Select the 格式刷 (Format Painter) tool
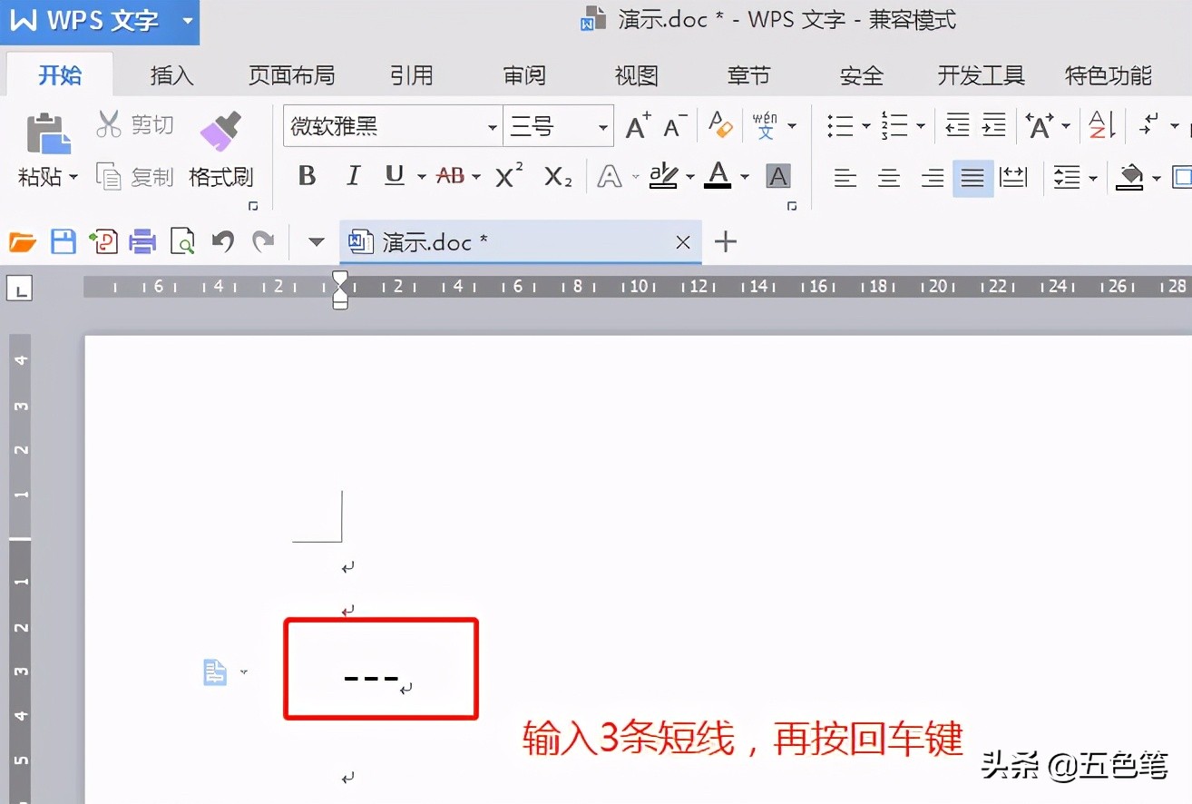The height and width of the screenshot is (804, 1192). pyautogui.click(x=220, y=150)
